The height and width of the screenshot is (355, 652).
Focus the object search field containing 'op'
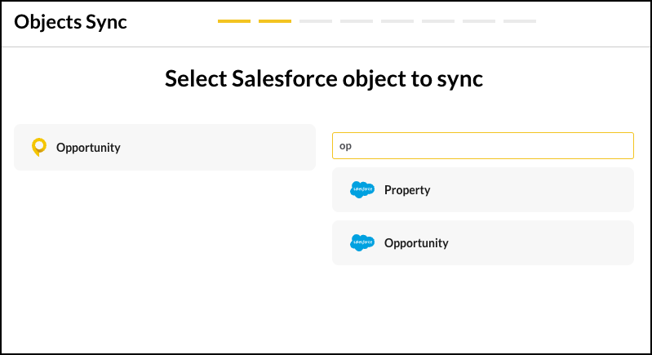pyautogui.click(x=483, y=145)
